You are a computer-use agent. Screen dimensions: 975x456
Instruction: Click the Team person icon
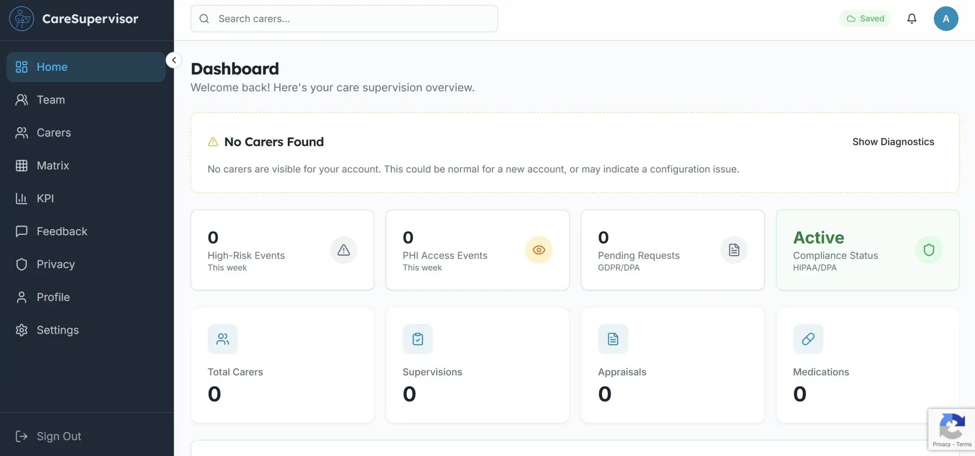(21, 100)
